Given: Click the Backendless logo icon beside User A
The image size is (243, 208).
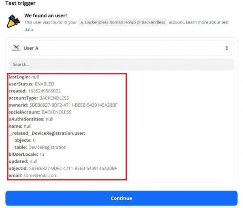Looking at the screenshot, I should 16,48.
